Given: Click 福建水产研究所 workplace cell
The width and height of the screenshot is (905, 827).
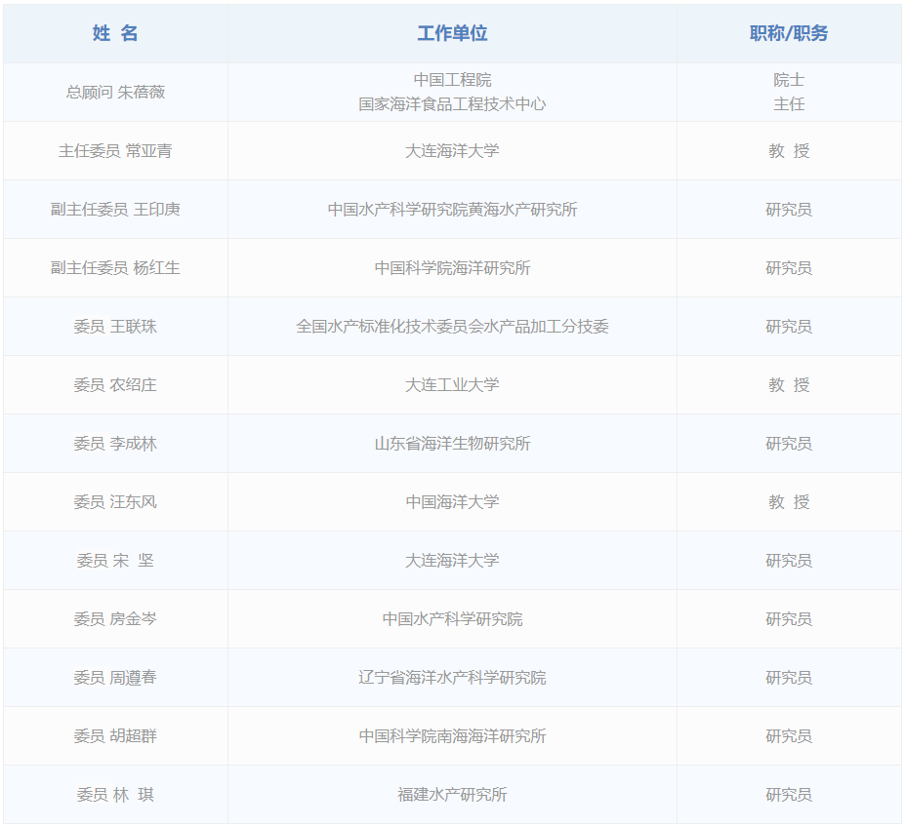Looking at the screenshot, I should [452, 794].
